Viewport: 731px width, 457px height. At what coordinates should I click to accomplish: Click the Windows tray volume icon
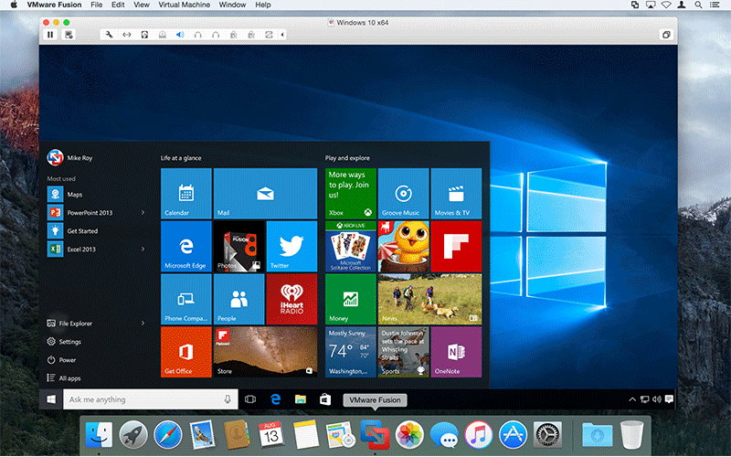657,399
